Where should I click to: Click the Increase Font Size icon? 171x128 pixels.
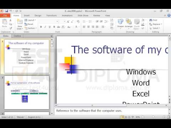point(68,22)
